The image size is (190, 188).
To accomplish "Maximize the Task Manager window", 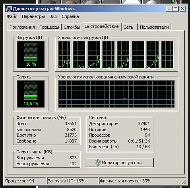I will pos(176,9).
